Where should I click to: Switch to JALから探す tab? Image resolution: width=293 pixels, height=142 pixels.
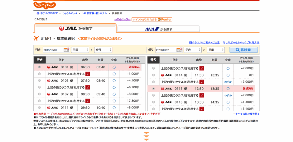(x=76, y=29)
